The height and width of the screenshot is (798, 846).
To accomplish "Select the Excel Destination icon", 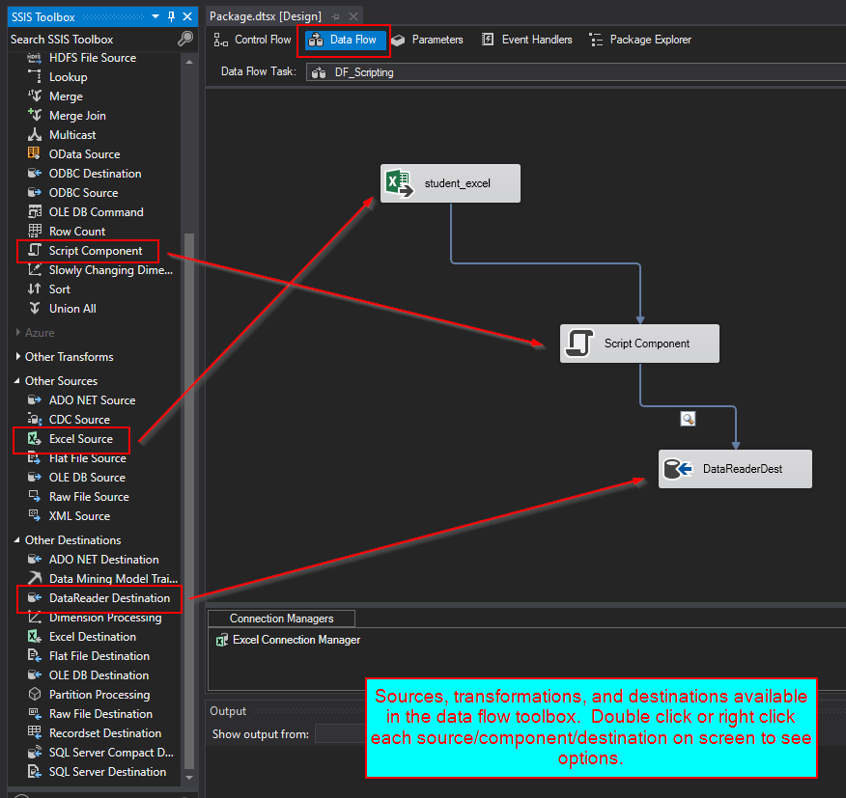I will coord(35,636).
